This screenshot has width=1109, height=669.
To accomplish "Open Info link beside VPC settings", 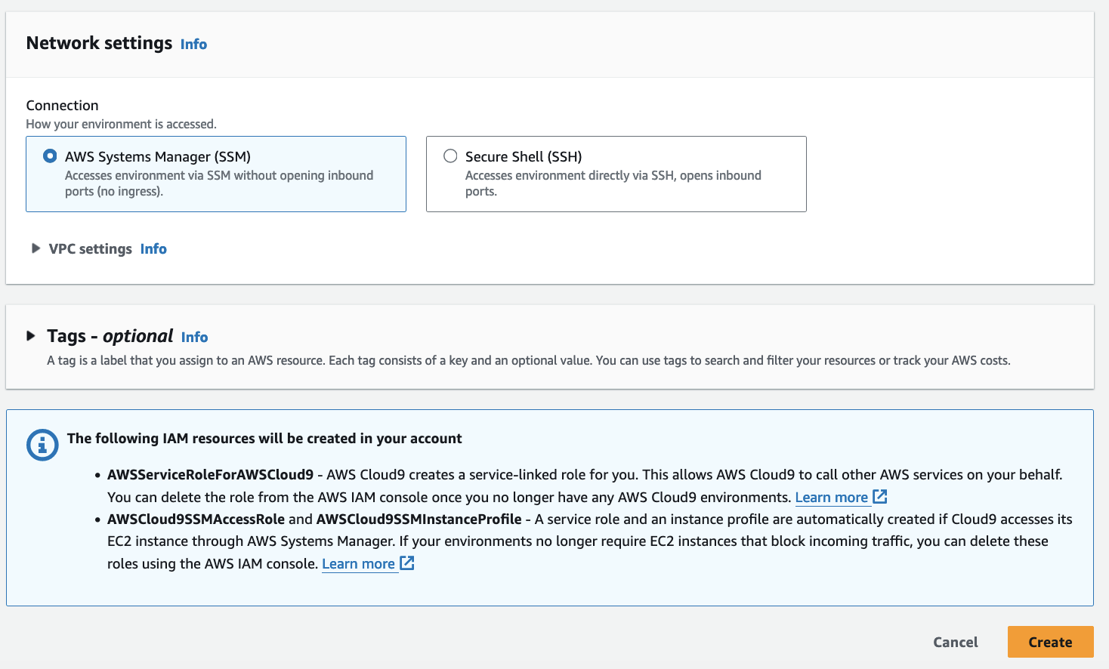I will [153, 249].
